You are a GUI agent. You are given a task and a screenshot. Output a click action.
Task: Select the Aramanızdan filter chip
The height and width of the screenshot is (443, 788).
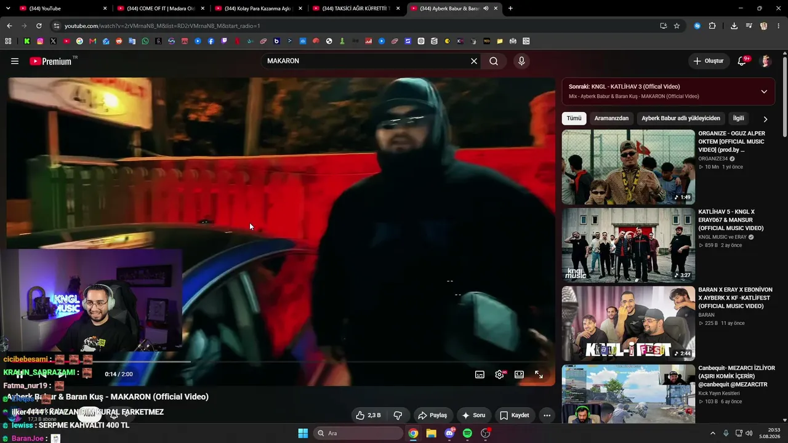coord(611,118)
